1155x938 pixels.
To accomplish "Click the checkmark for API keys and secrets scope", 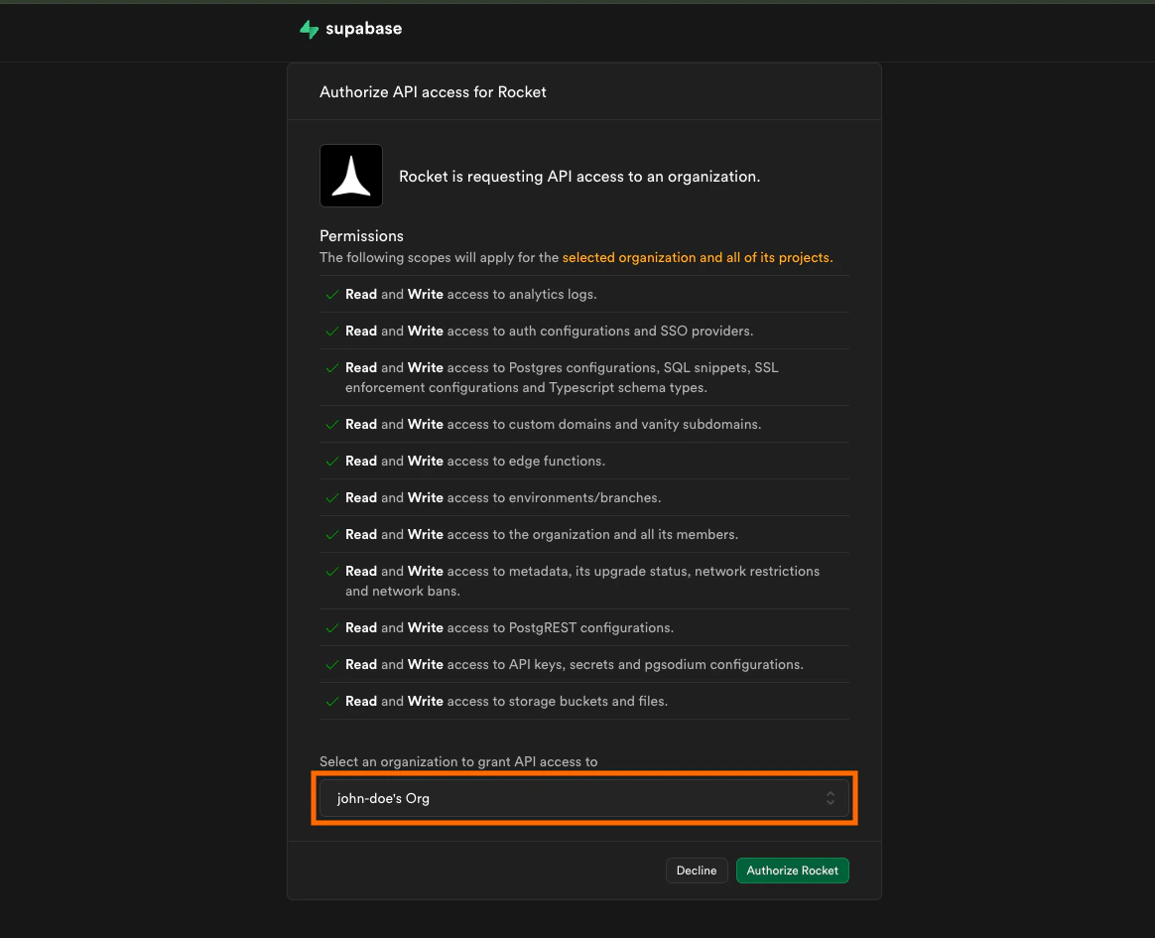I will [332, 664].
